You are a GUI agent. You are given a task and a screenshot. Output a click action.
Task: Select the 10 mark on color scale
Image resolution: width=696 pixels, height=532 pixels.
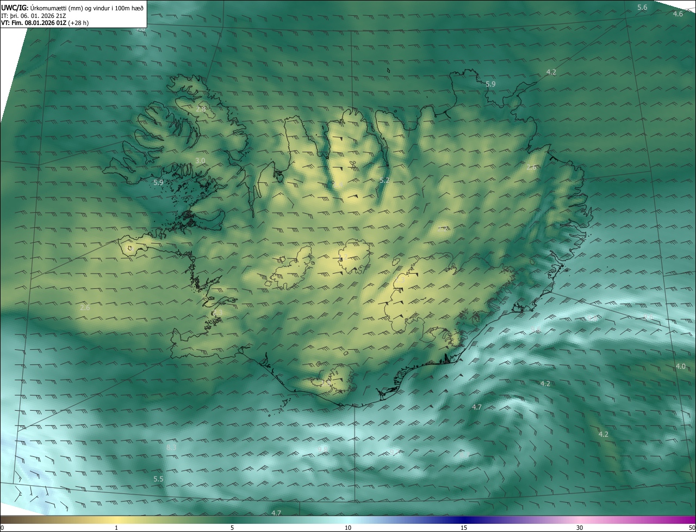[348, 528]
